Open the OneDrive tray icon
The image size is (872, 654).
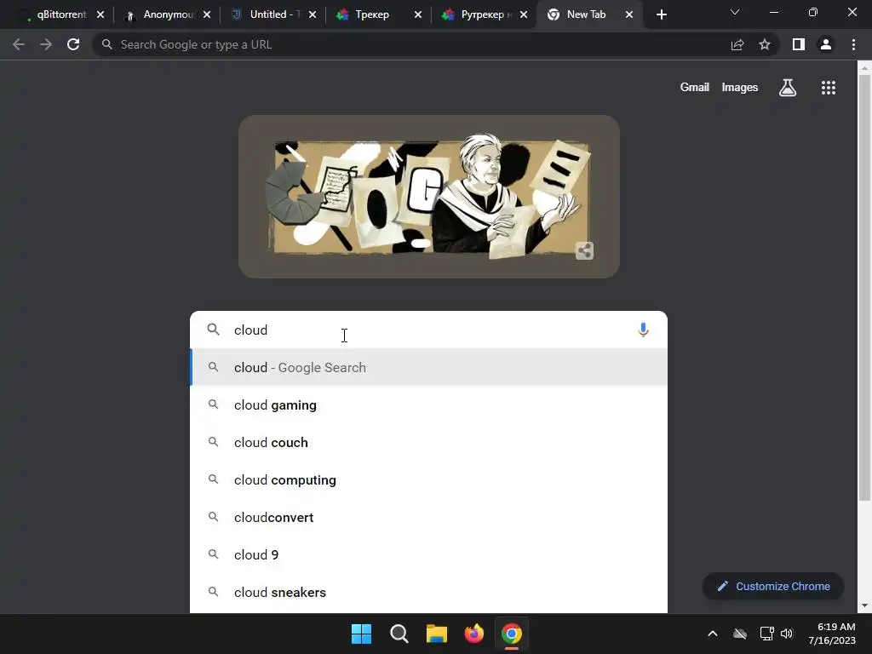(740, 634)
